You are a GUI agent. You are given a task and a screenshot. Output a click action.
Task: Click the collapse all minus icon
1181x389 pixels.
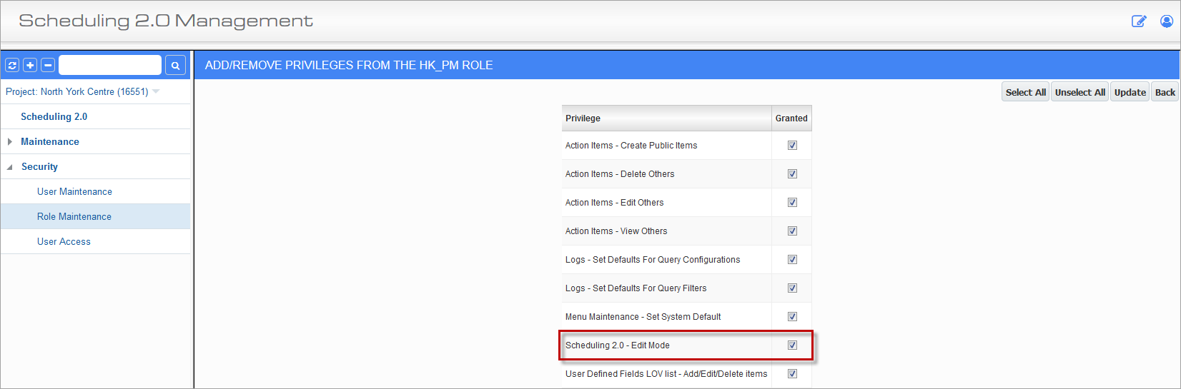[48, 65]
